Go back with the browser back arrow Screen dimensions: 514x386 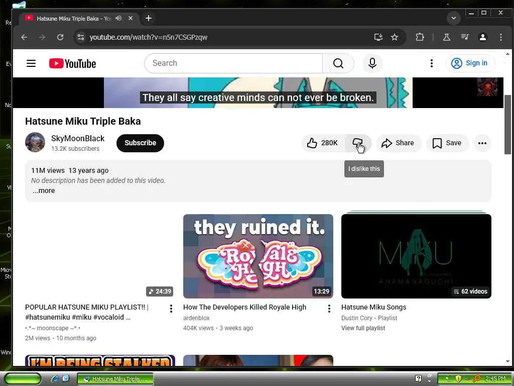tap(24, 37)
